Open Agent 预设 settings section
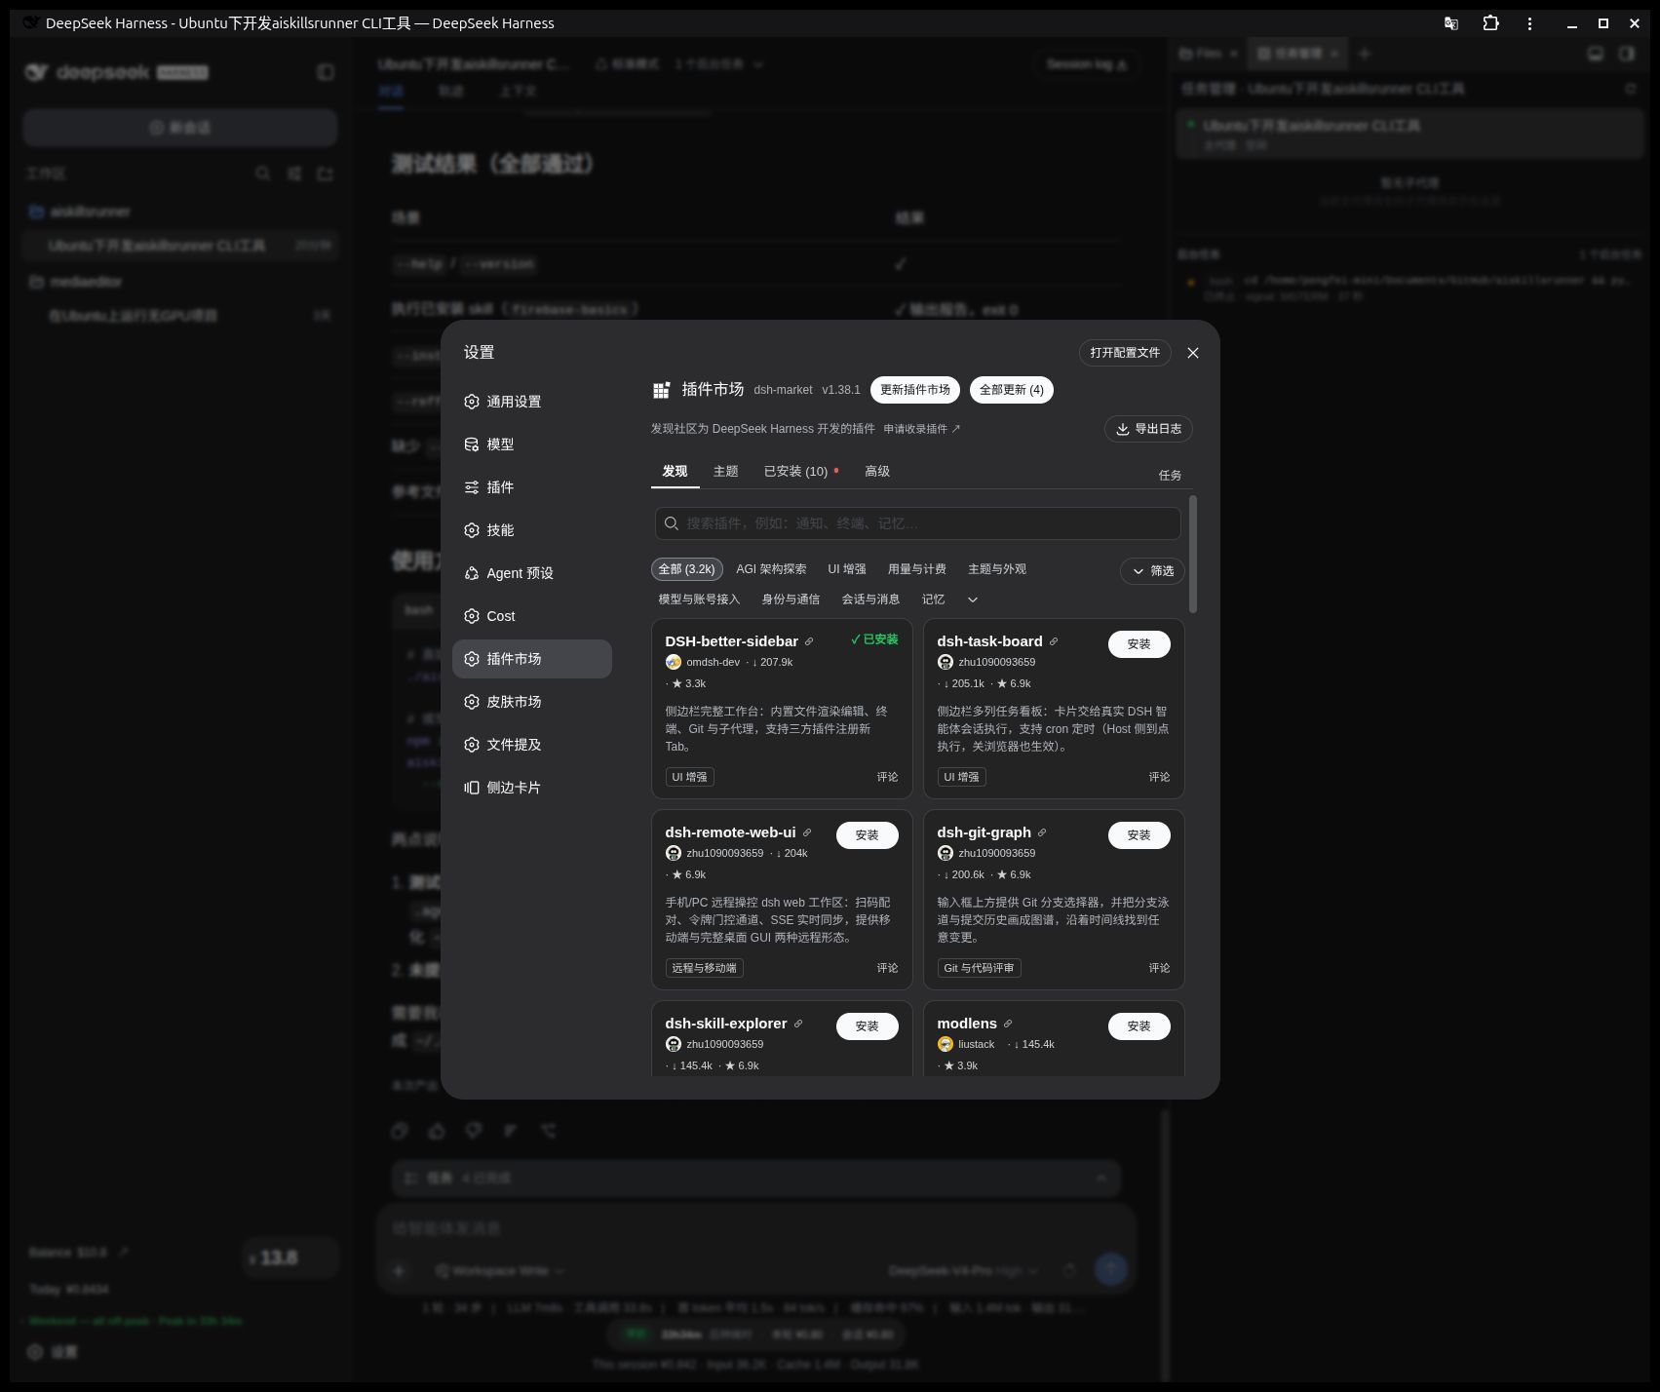This screenshot has width=1660, height=1392. tap(532, 573)
